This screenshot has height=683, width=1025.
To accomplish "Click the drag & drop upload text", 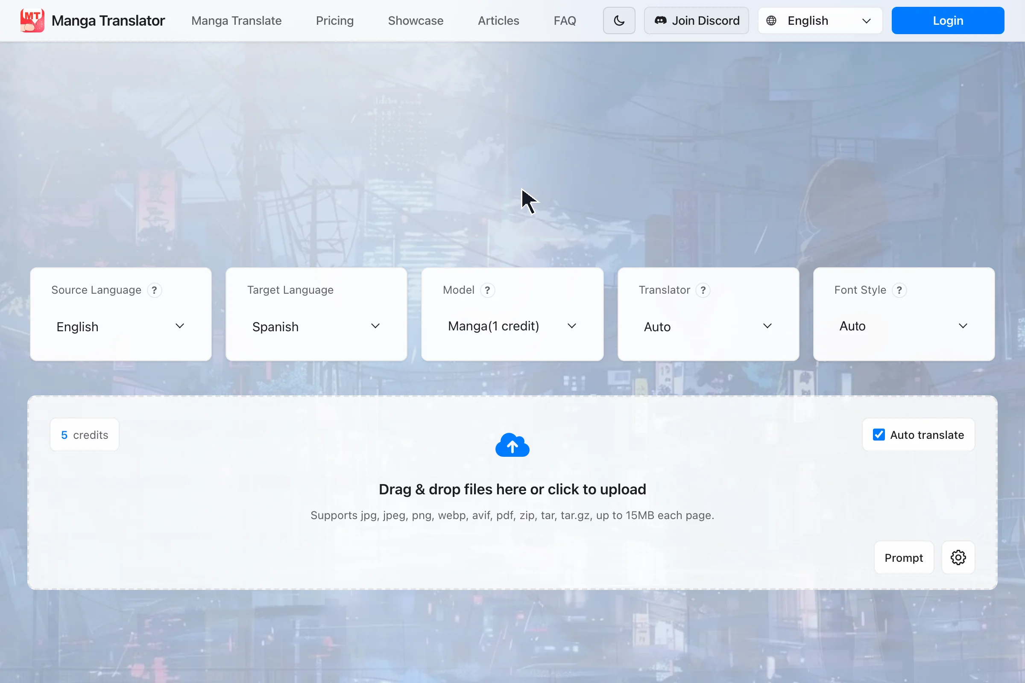I will [512, 489].
